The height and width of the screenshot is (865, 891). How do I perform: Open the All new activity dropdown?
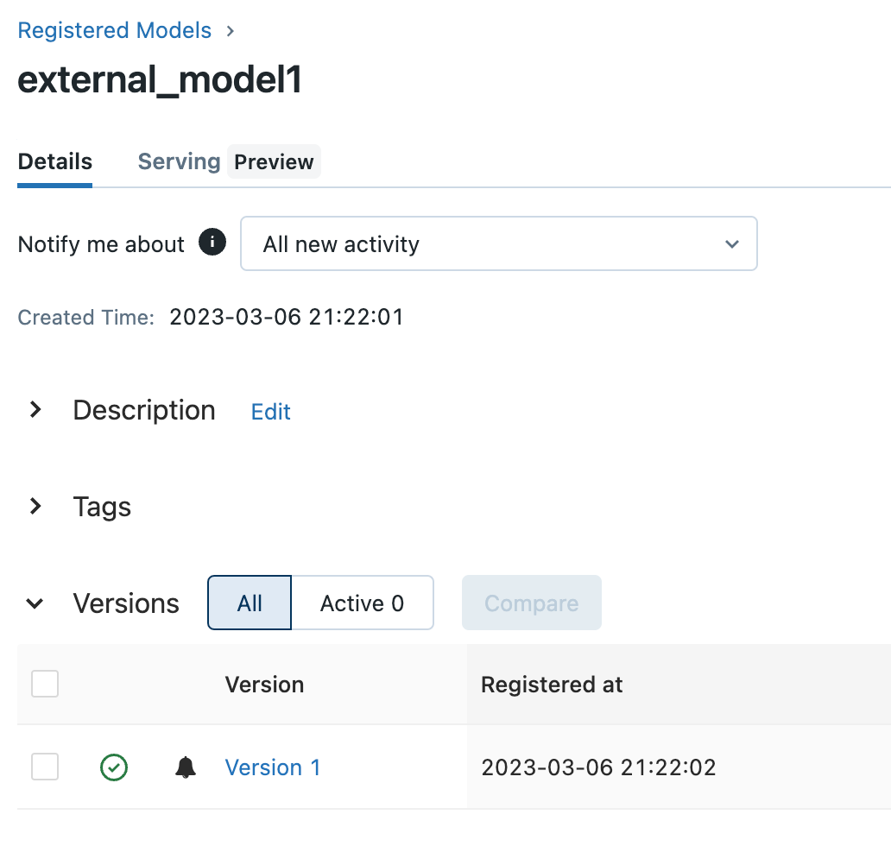pos(499,243)
